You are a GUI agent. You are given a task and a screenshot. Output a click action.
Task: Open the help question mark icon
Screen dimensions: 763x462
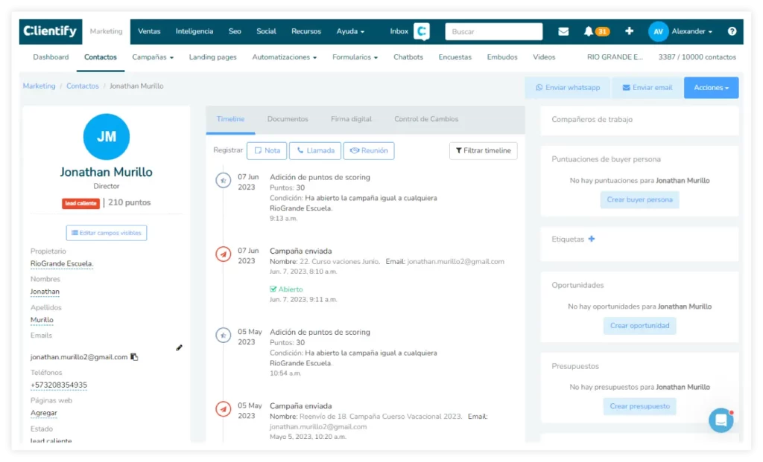click(732, 31)
